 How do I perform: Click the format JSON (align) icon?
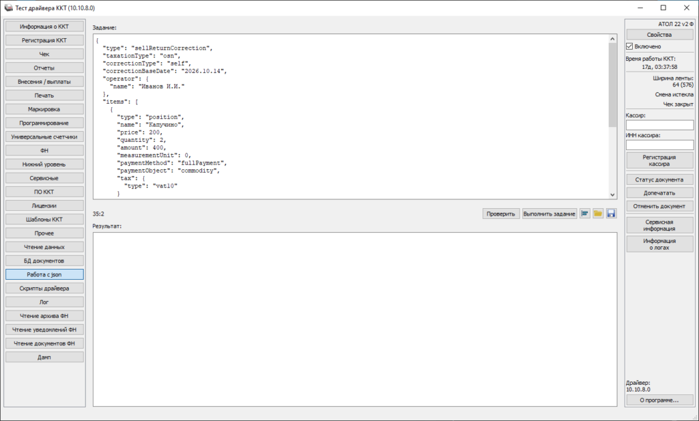pyautogui.click(x=584, y=214)
